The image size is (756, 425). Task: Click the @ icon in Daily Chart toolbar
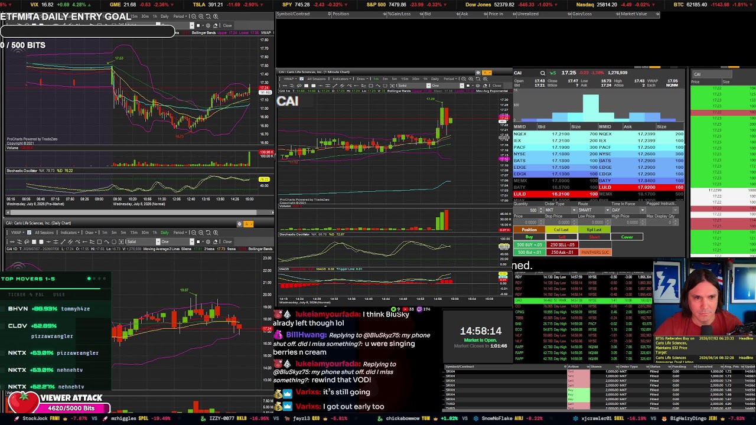pyautogui.click(x=208, y=241)
